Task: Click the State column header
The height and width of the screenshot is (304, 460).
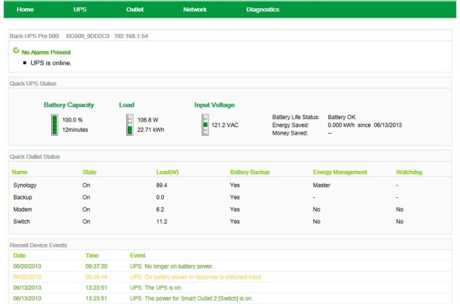Action: 89,172
